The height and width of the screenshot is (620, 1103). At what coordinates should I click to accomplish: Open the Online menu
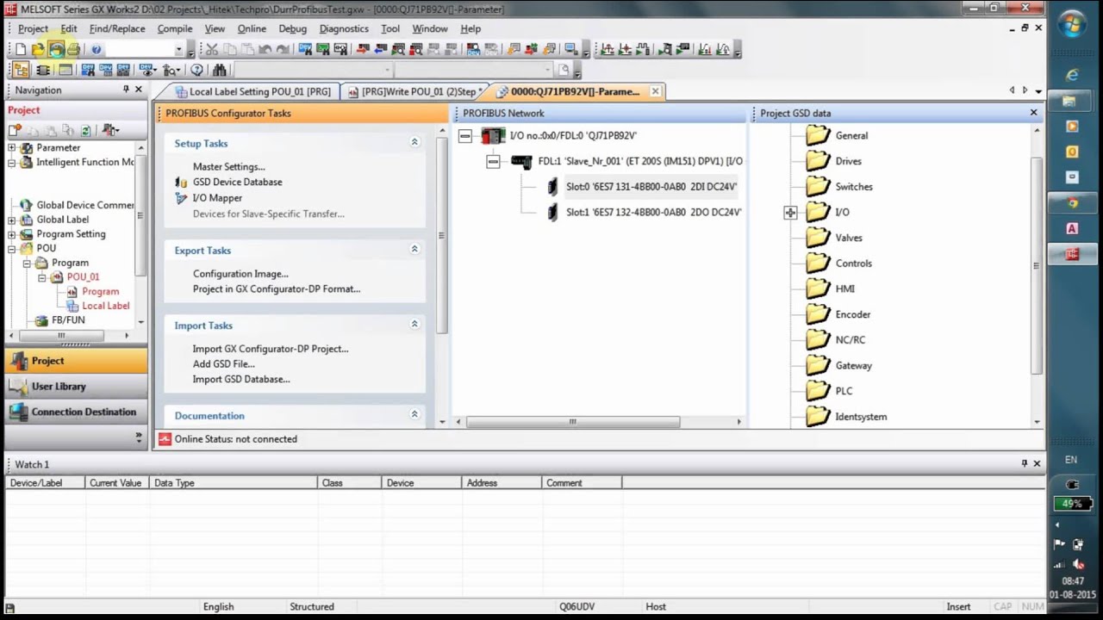[x=252, y=28]
